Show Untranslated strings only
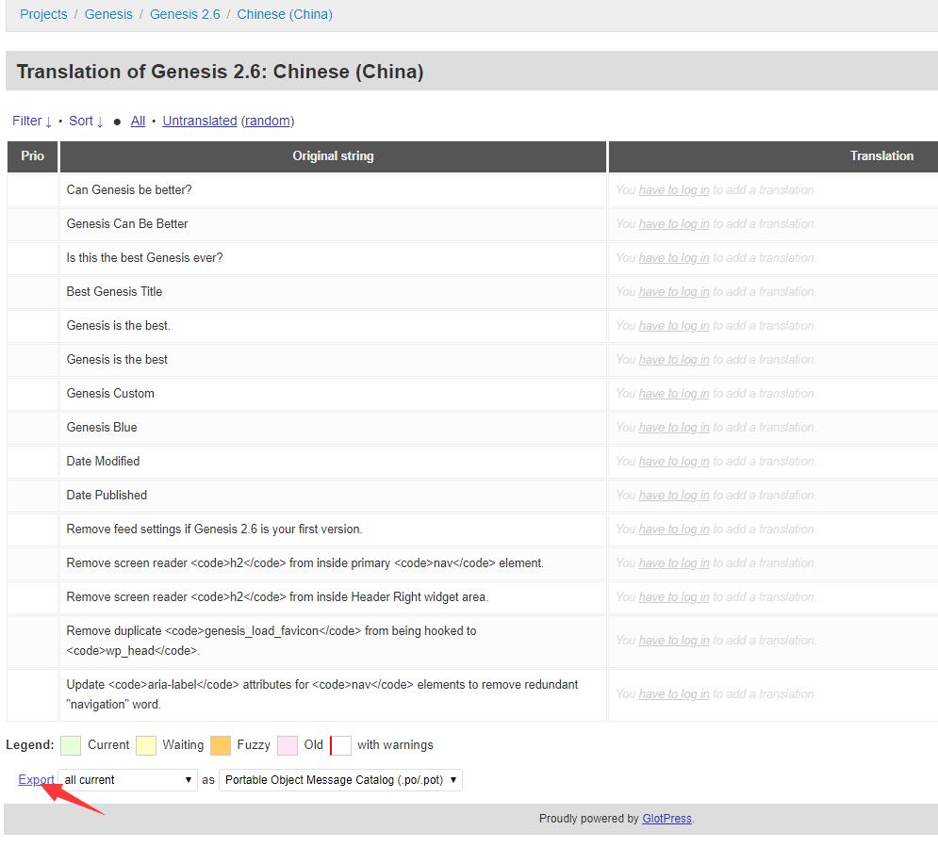The width and height of the screenshot is (938, 847). tap(199, 121)
